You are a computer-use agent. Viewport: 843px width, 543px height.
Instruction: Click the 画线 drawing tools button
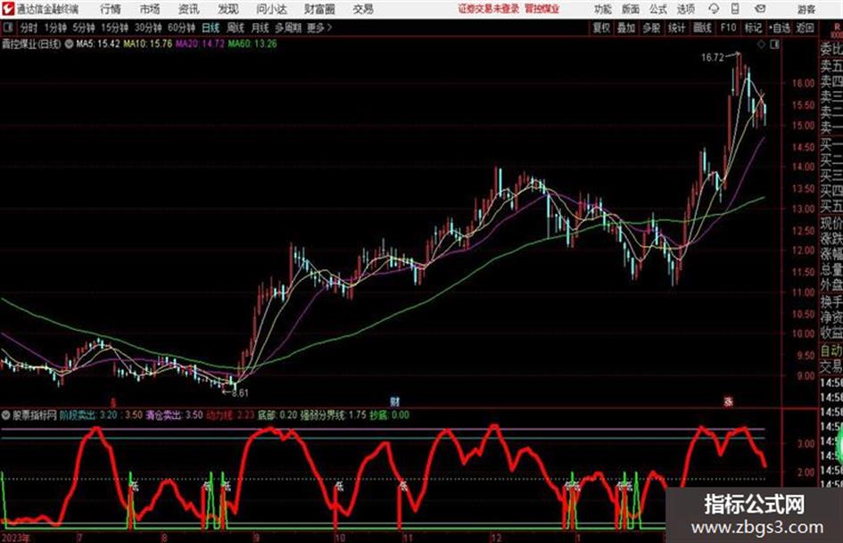click(702, 28)
